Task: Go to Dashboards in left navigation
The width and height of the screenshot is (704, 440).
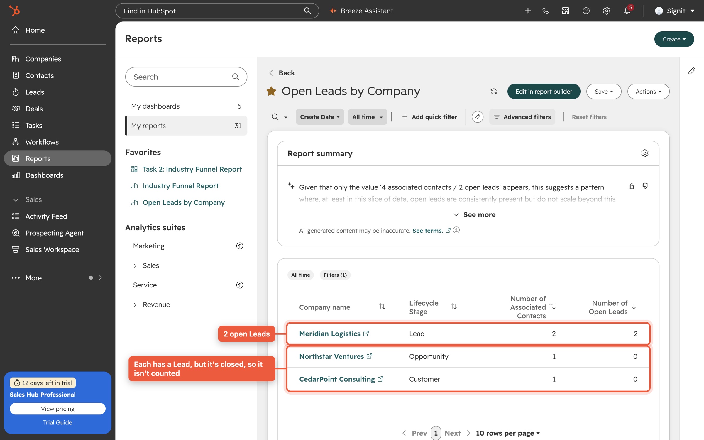Action: (x=57, y=175)
